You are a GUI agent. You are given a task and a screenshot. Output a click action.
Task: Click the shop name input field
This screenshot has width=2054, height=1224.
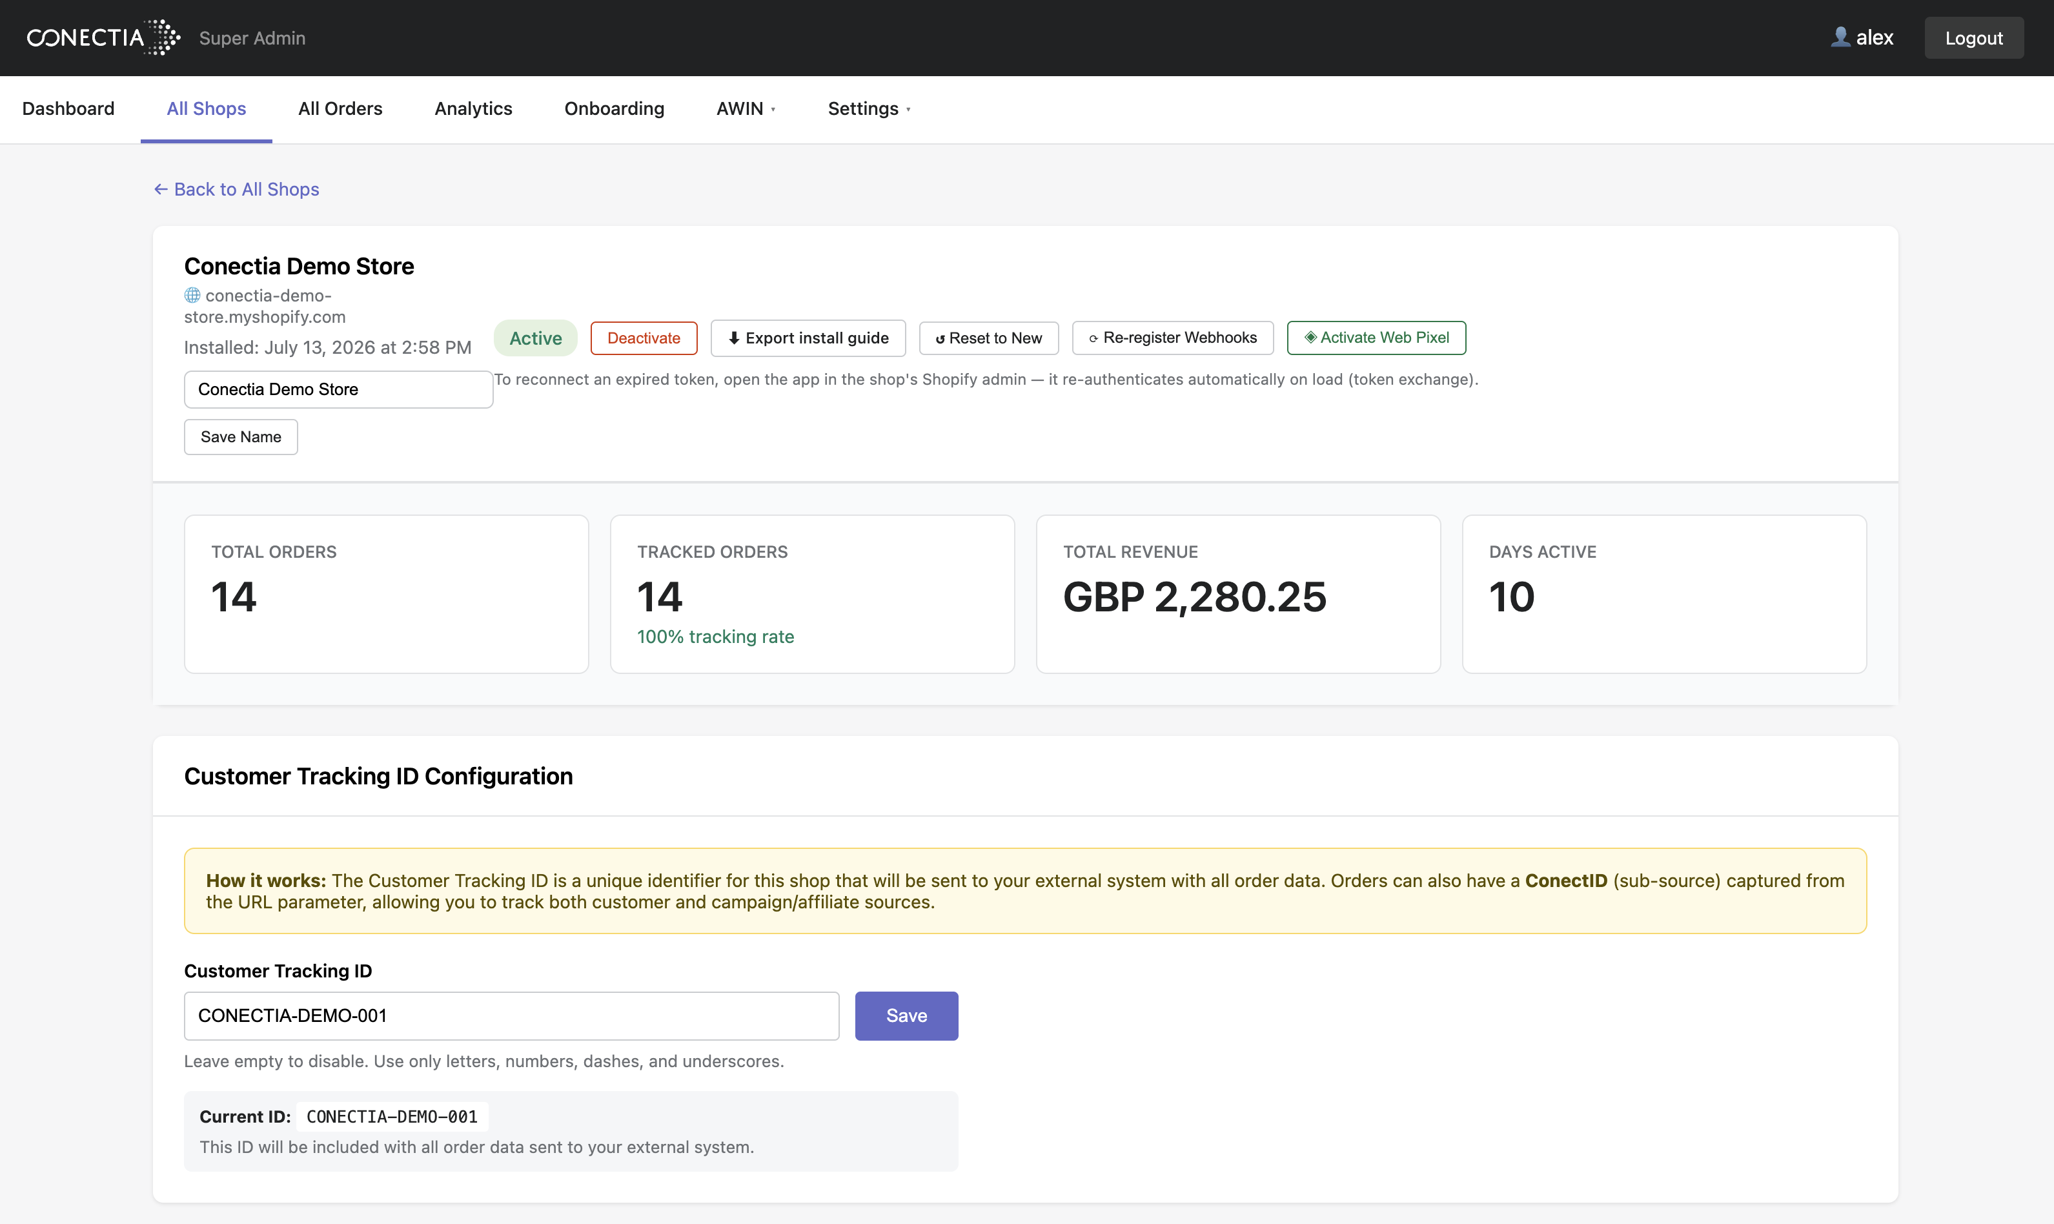click(x=338, y=389)
